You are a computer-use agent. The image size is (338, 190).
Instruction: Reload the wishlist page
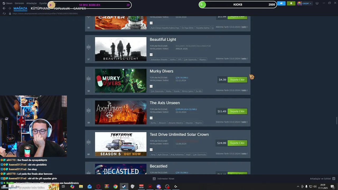[4, 13]
